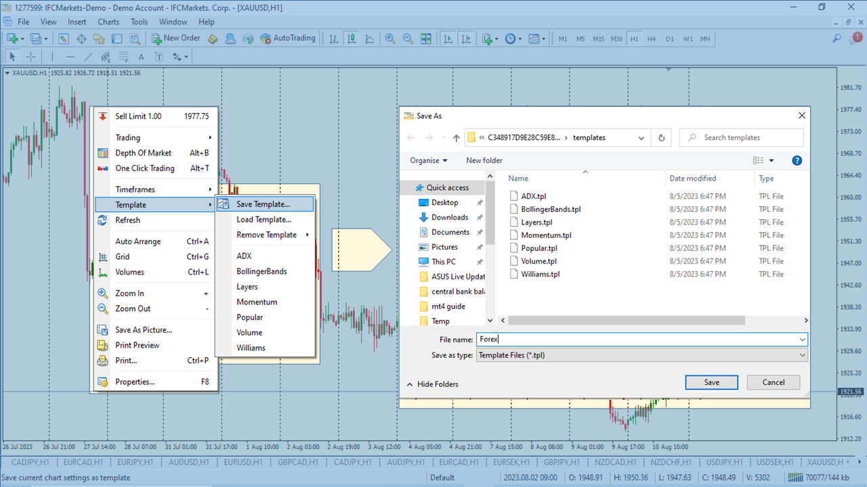Screen dimensions: 867x487
Task: Draw a vertical line on the chart
Action: [x=52, y=57]
